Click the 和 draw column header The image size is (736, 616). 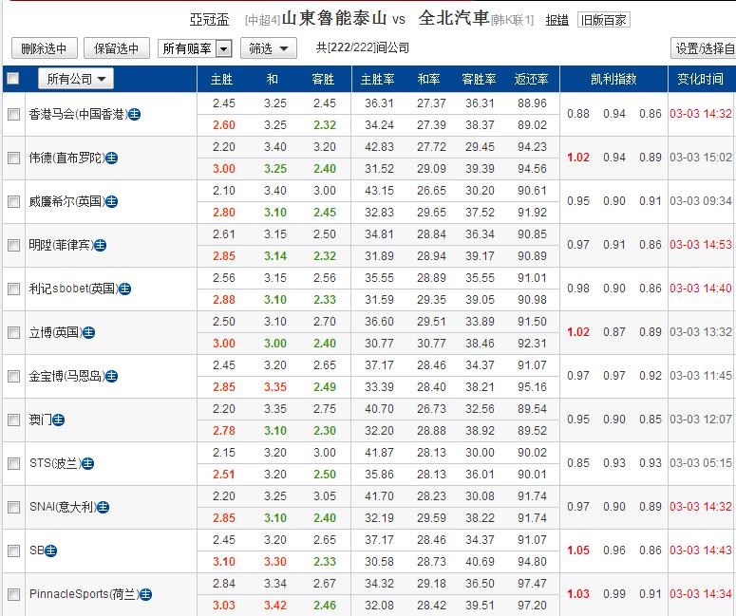(x=273, y=80)
